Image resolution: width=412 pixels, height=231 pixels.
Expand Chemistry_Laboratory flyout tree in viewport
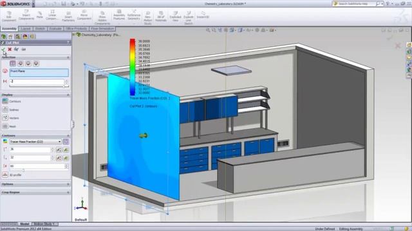click(74, 34)
